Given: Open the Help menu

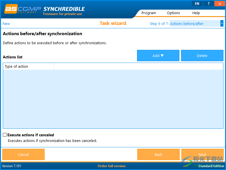Looking at the screenshot, I should pyautogui.click(x=196, y=13).
